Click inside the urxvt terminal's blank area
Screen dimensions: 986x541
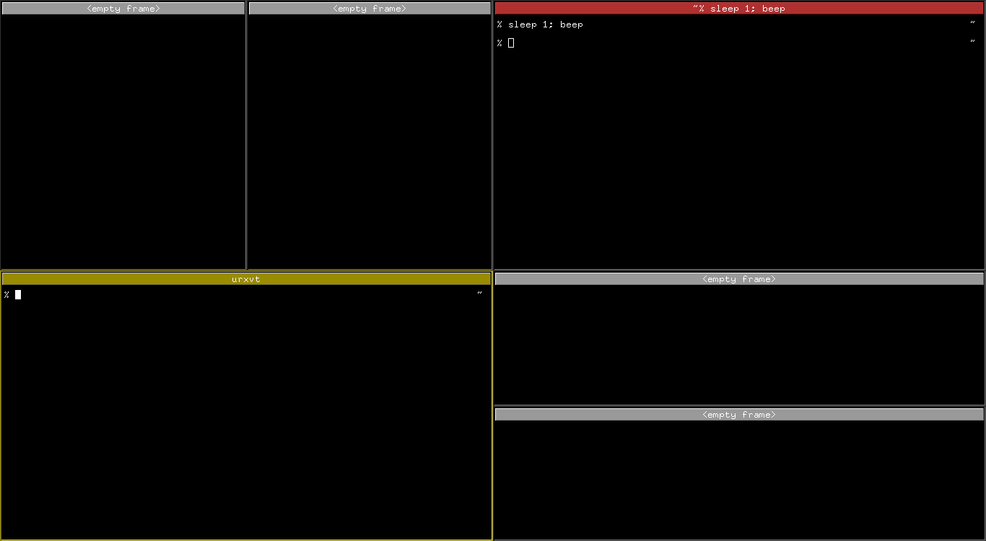pos(246,418)
